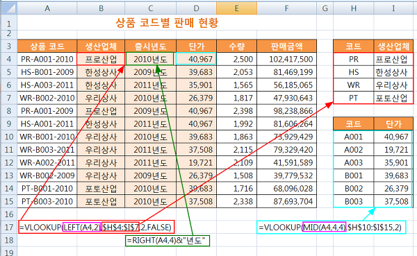The image size is (417, 256).
Task: Select quantity cell 2,398
Action: click(237, 111)
